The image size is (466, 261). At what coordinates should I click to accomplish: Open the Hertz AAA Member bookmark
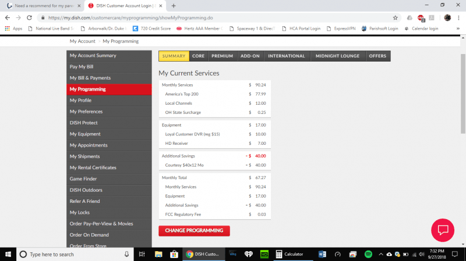click(x=199, y=28)
